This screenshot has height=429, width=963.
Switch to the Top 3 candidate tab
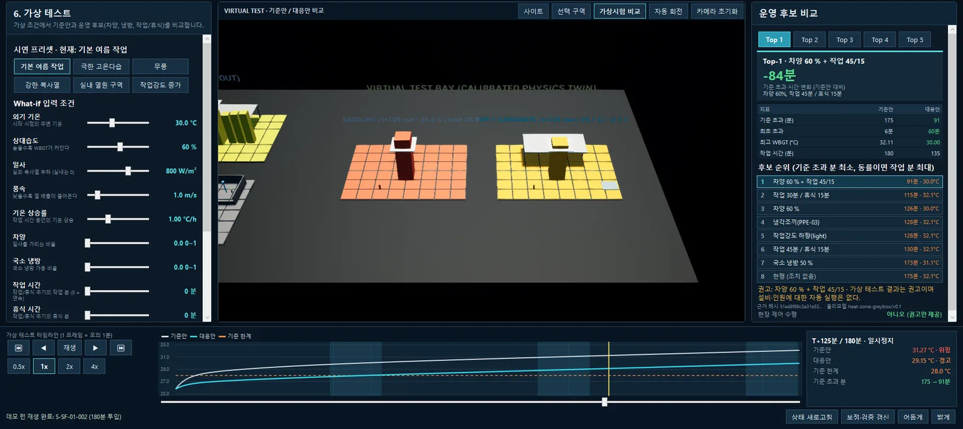(x=844, y=40)
